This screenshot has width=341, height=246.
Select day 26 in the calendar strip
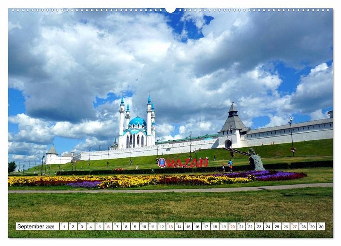coord(286,226)
